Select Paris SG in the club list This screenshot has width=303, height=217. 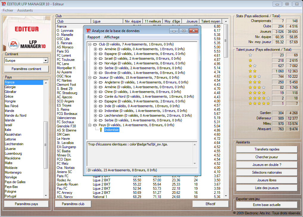click(63, 51)
